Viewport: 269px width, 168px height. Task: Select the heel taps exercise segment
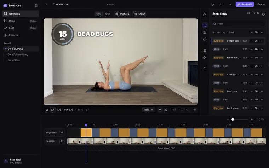(238, 91)
